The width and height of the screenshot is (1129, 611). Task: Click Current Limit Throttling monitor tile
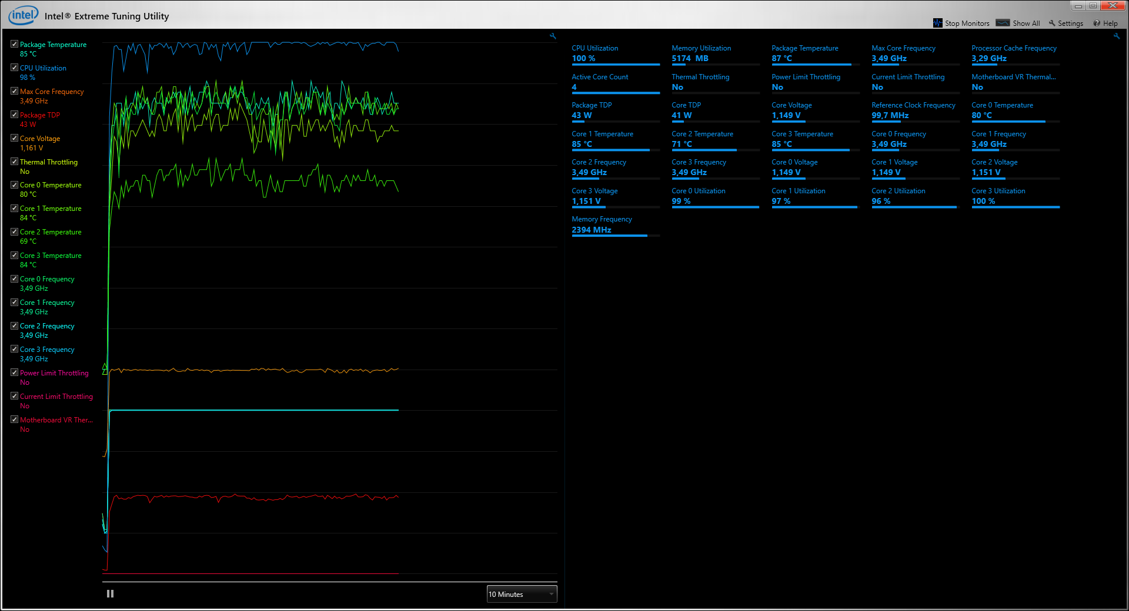[916, 83]
